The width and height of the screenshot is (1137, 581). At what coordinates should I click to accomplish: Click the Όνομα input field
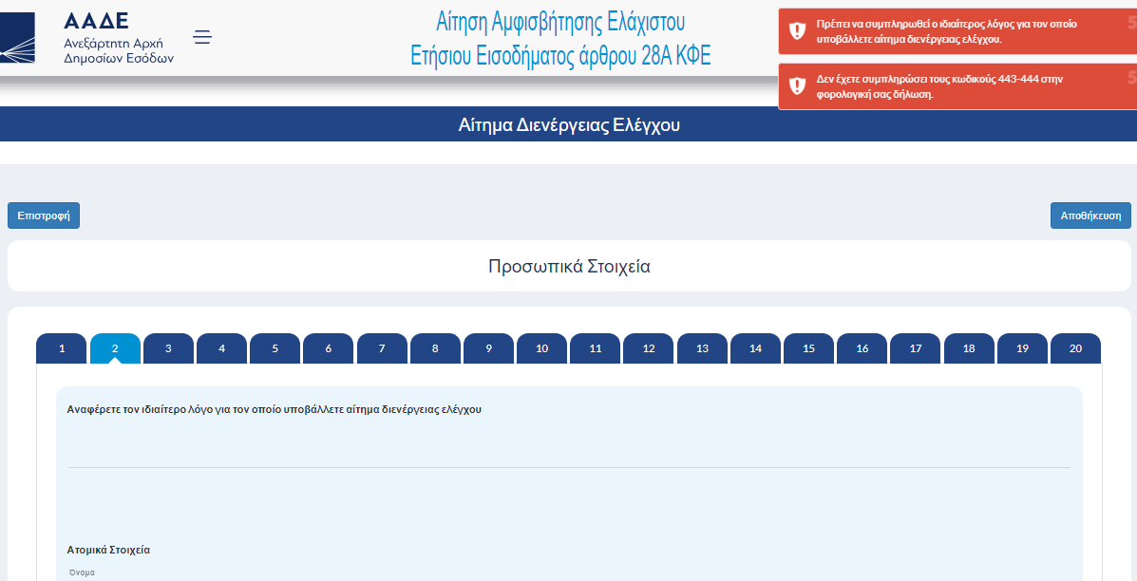[568, 576]
